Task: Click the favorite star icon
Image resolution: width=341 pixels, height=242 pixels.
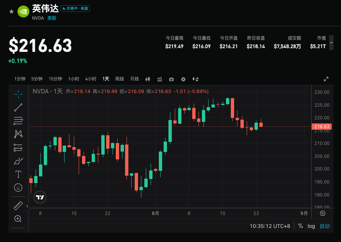Action: [x=12, y=11]
